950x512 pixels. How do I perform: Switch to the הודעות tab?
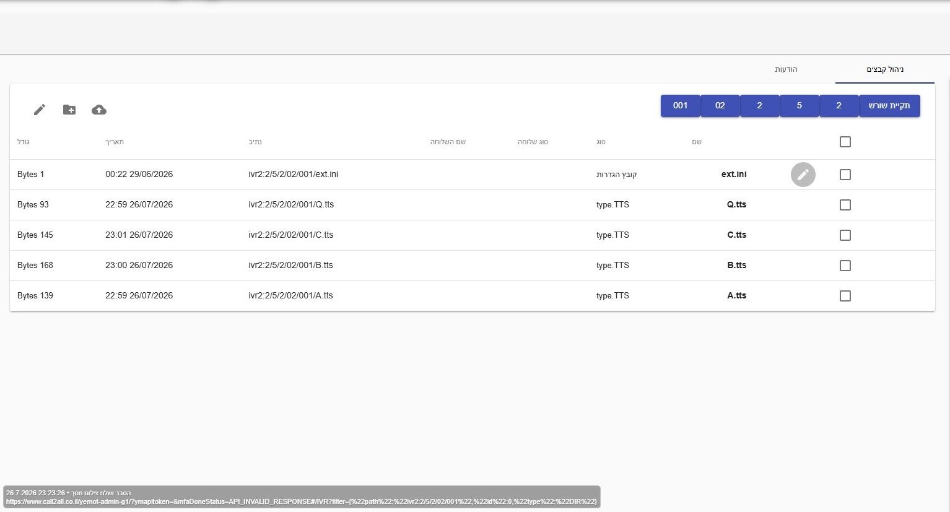tap(786, 69)
